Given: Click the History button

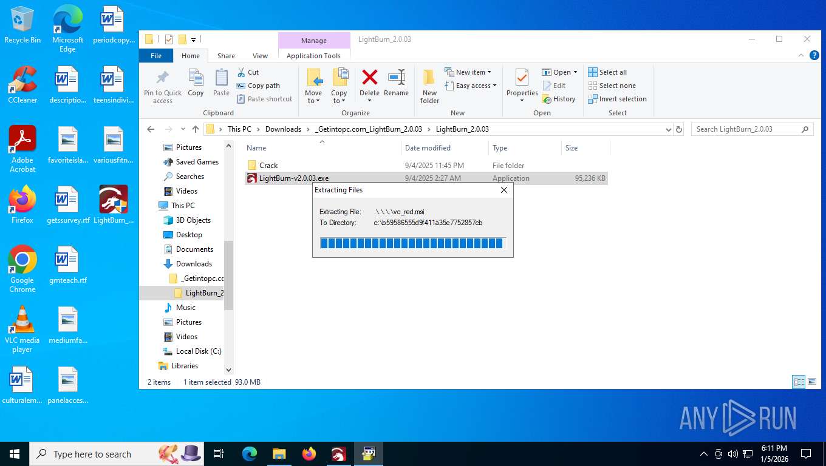Looking at the screenshot, I should click(x=559, y=99).
